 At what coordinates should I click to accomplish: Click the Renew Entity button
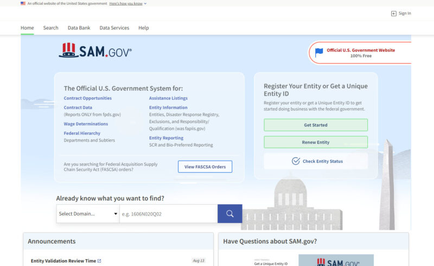click(316, 142)
